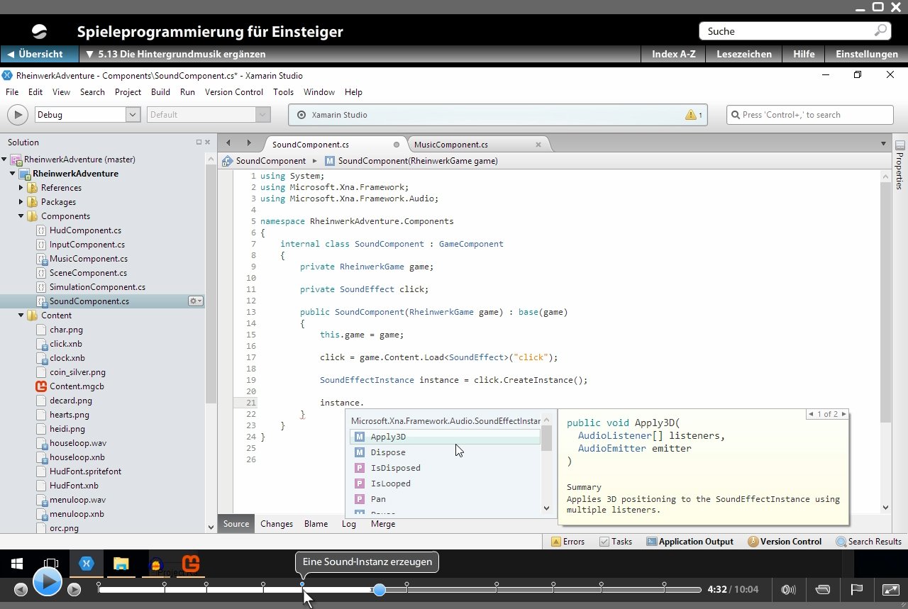Open Lesezeichen bookmarks
Screen dimensions: 908x609
tap(744, 54)
